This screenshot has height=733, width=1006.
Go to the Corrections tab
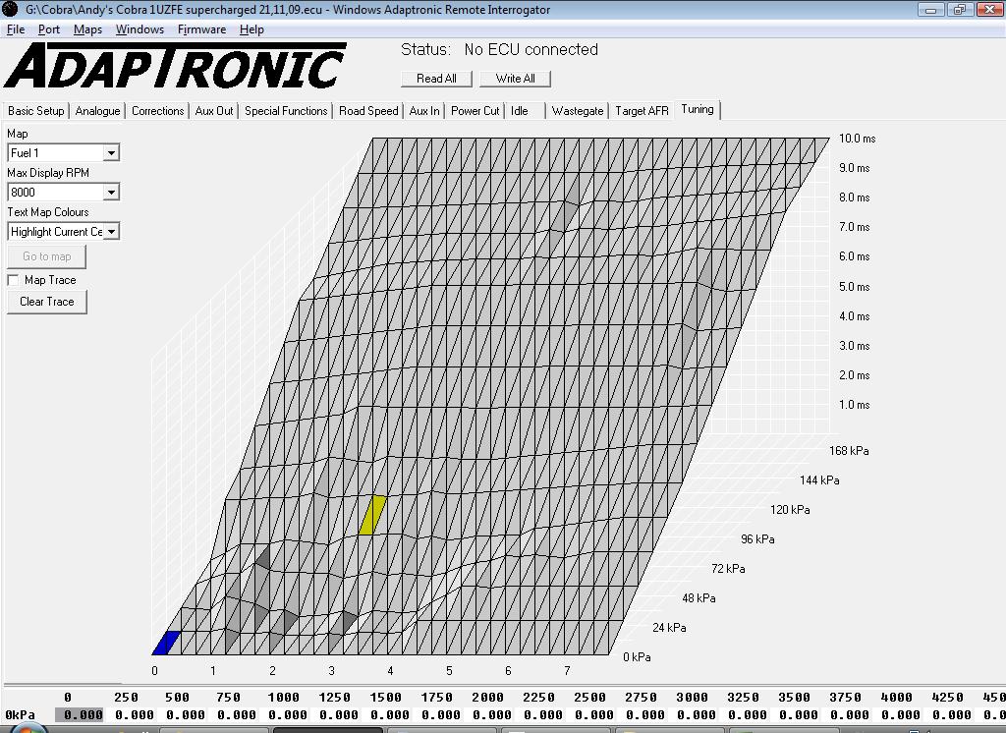tap(158, 111)
